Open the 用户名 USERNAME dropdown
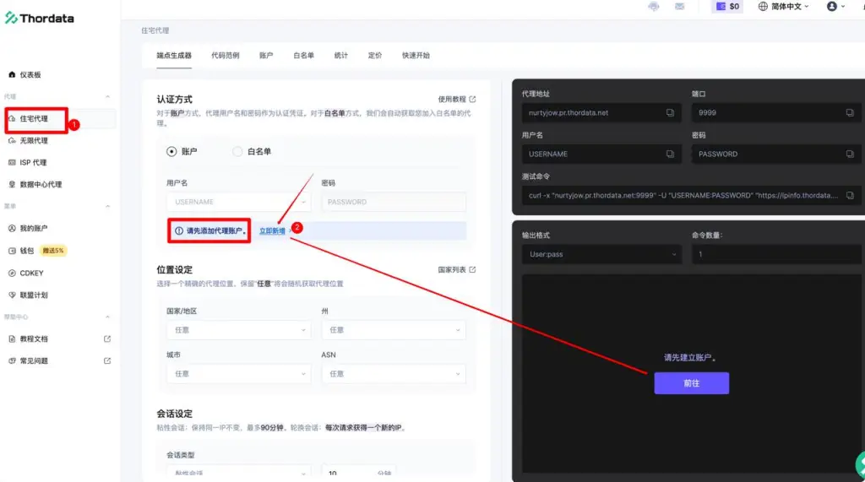The width and height of the screenshot is (865, 482). tap(238, 202)
